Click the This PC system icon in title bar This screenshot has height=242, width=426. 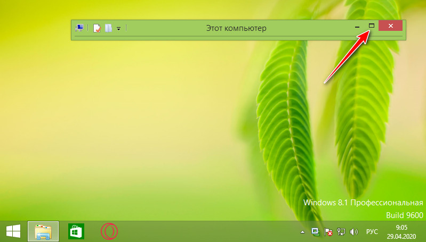click(79, 28)
